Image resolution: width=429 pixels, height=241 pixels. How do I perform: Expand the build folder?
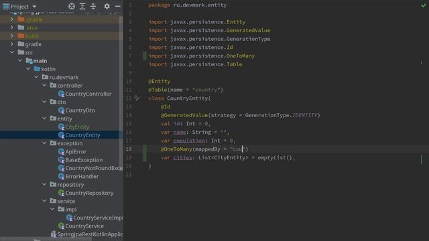[x=12, y=35]
